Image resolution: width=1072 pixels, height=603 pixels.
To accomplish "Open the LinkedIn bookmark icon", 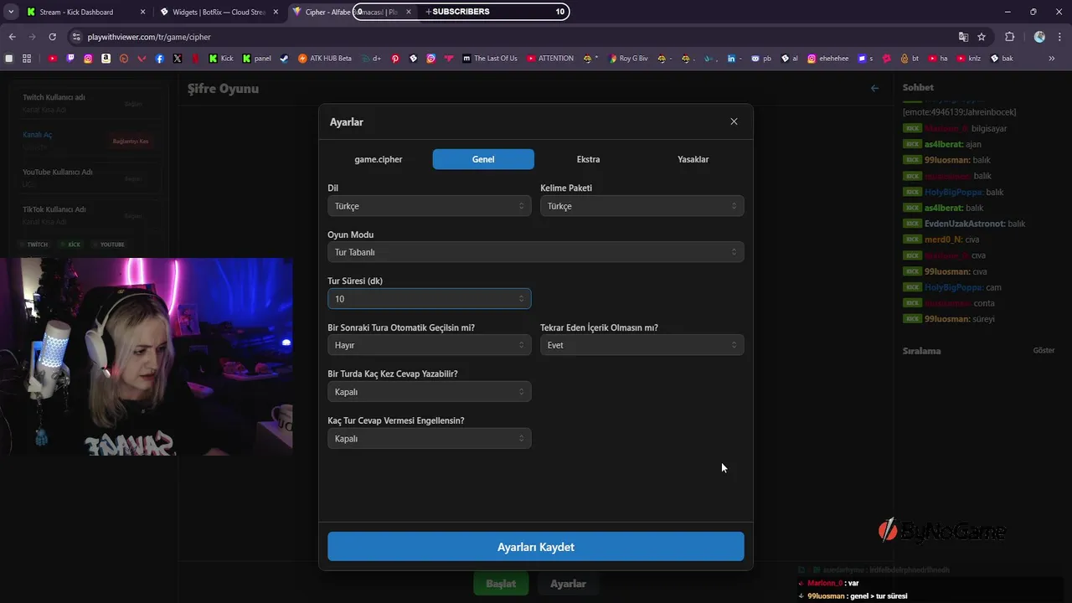I will tap(731, 59).
